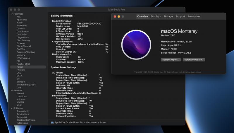The width and height of the screenshot is (234, 133).
Task: Select Memory in the sidebar
Action: pos(21,55)
